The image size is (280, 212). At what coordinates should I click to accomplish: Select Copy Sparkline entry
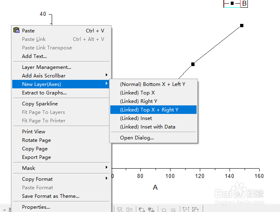[61, 104]
